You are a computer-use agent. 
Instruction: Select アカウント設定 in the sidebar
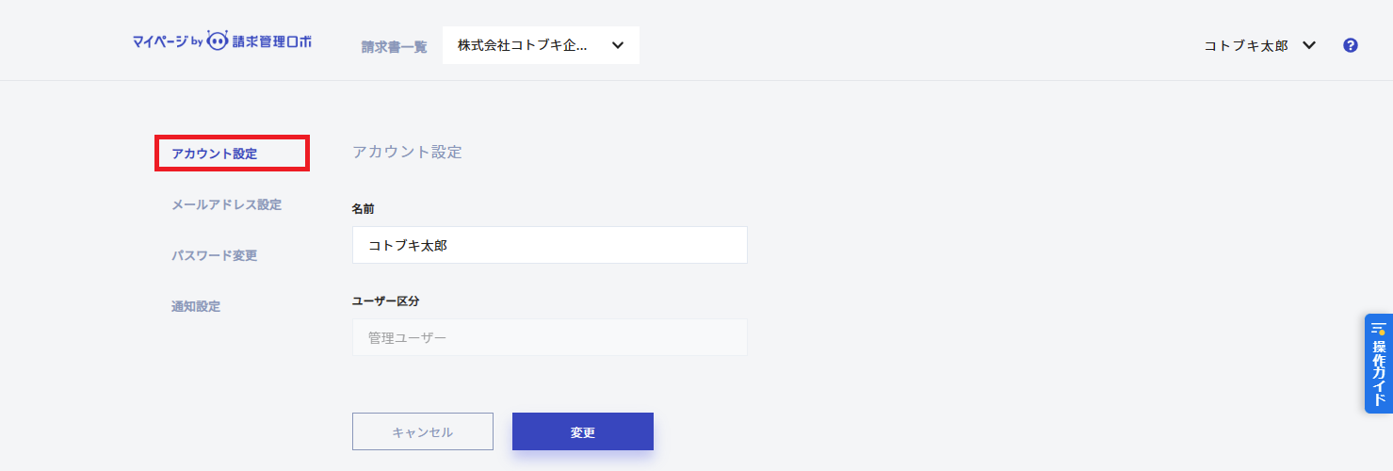214,154
